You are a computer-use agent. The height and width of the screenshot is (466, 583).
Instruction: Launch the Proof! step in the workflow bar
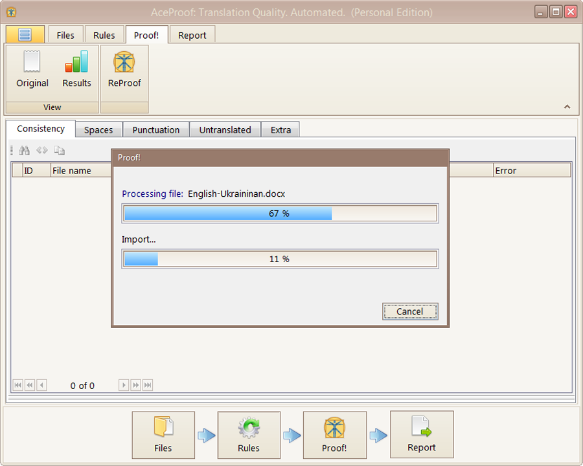[x=335, y=434]
